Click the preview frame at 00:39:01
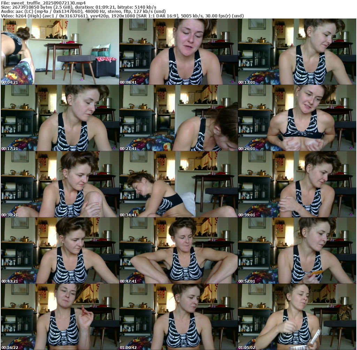The image size is (357, 350). 297,184
